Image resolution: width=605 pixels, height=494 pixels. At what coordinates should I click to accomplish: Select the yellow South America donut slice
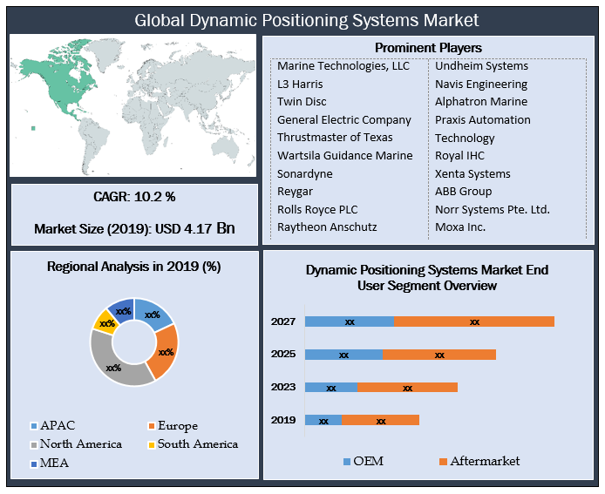click(105, 322)
